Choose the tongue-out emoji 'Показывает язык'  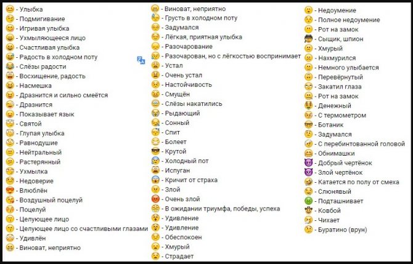10,114
